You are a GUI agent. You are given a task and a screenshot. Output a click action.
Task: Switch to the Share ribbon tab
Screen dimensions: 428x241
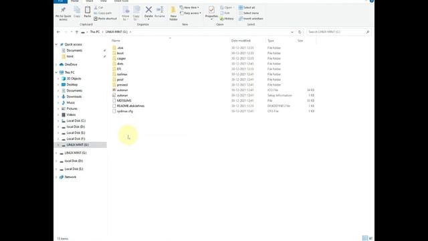[x=89, y=1]
